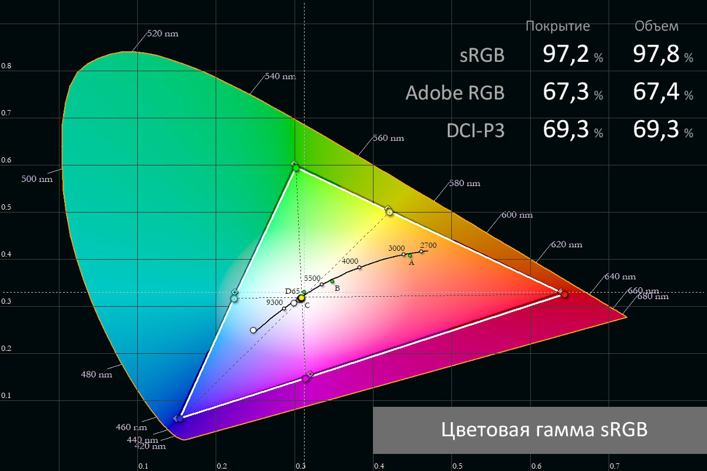The image size is (707, 471).
Task: Click the sRGB coverage value 97,2
Action: pos(566,55)
